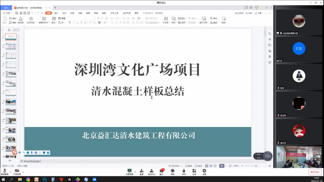
Task: Select slide 5 thumbnail
Action: click(x=11, y=74)
